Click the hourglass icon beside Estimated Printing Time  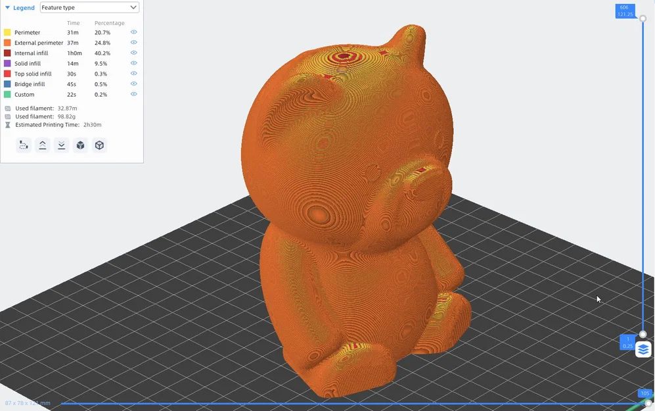click(x=7, y=125)
